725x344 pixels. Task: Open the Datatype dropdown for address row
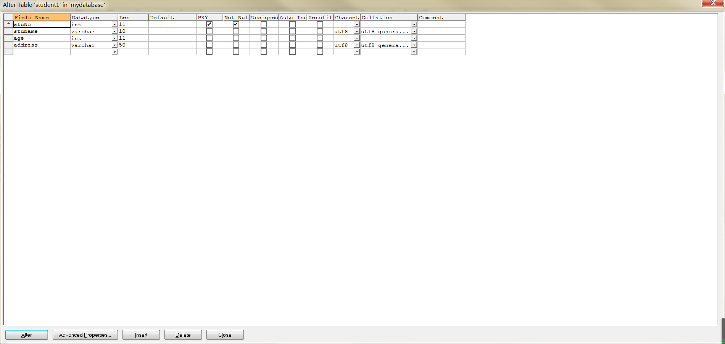pyautogui.click(x=114, y=45)
